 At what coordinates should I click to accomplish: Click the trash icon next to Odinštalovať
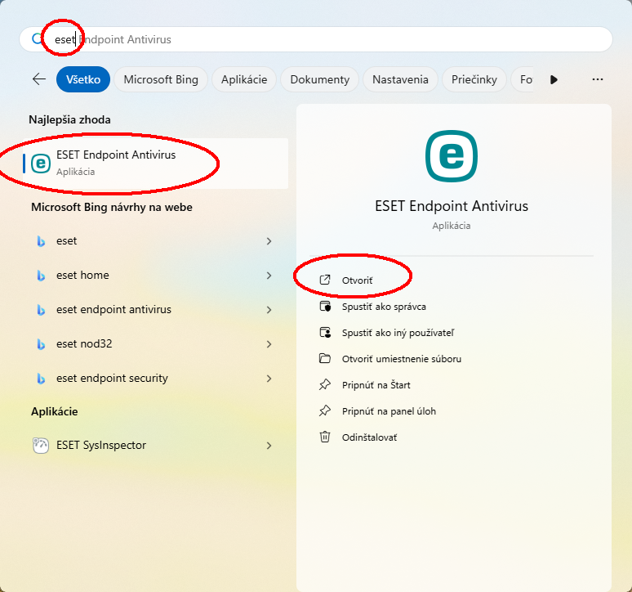[325, 437]
